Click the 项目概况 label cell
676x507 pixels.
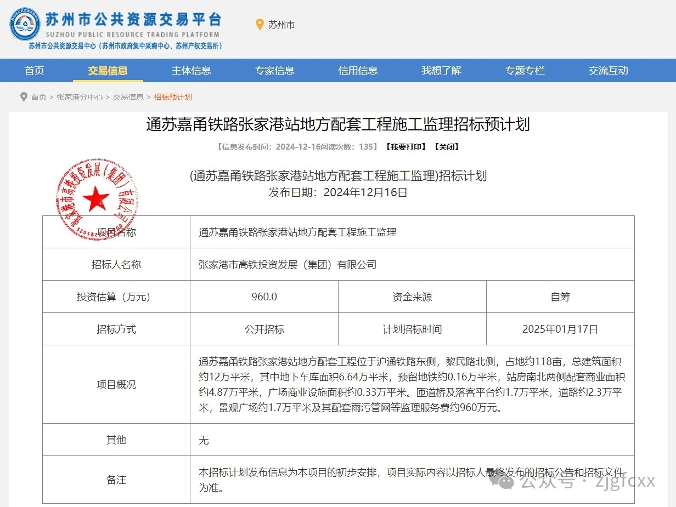[x=116, y=385]
